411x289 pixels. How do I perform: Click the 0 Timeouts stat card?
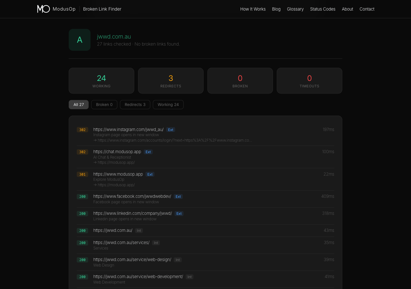pos(310,81)
